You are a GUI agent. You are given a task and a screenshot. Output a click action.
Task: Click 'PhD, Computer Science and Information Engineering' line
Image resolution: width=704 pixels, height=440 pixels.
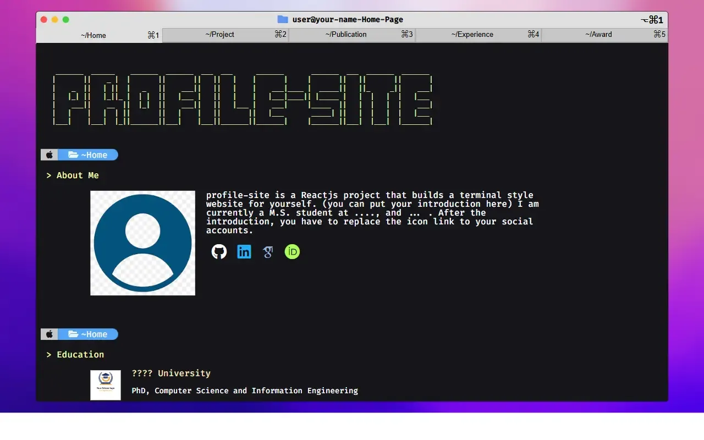point(245,391)
